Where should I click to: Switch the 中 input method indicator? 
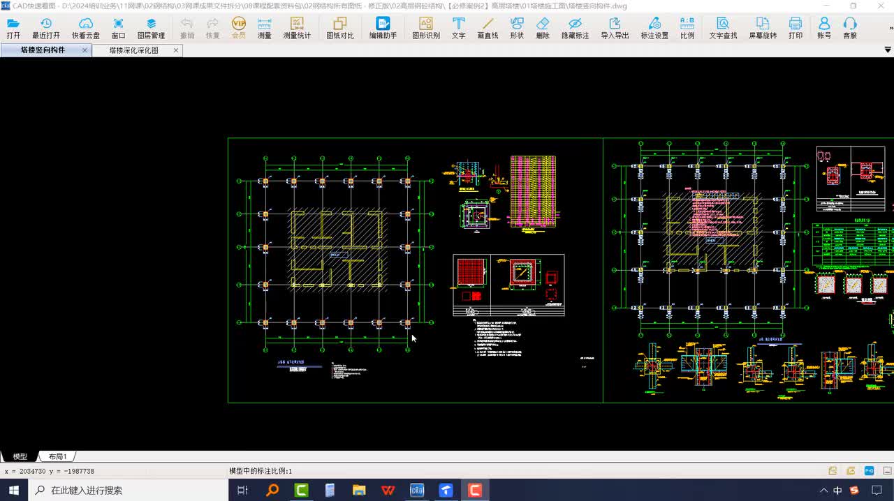point(837,491)
